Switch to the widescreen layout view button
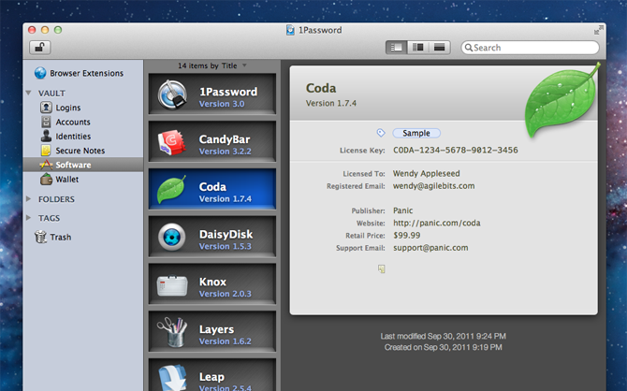Screen dimensions: 627x391 (x=440, y=48)
